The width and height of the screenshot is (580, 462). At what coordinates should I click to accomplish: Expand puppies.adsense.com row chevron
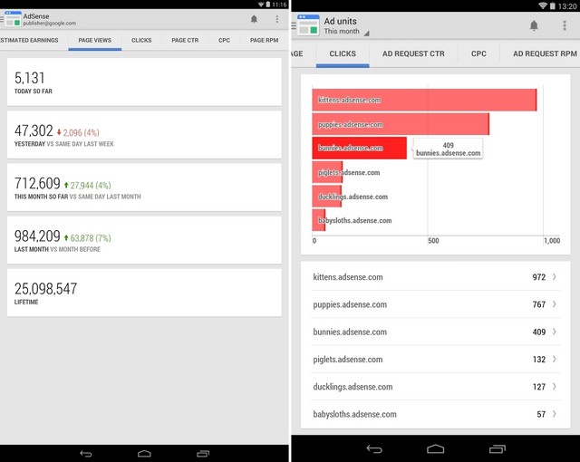tap(554, 304)
